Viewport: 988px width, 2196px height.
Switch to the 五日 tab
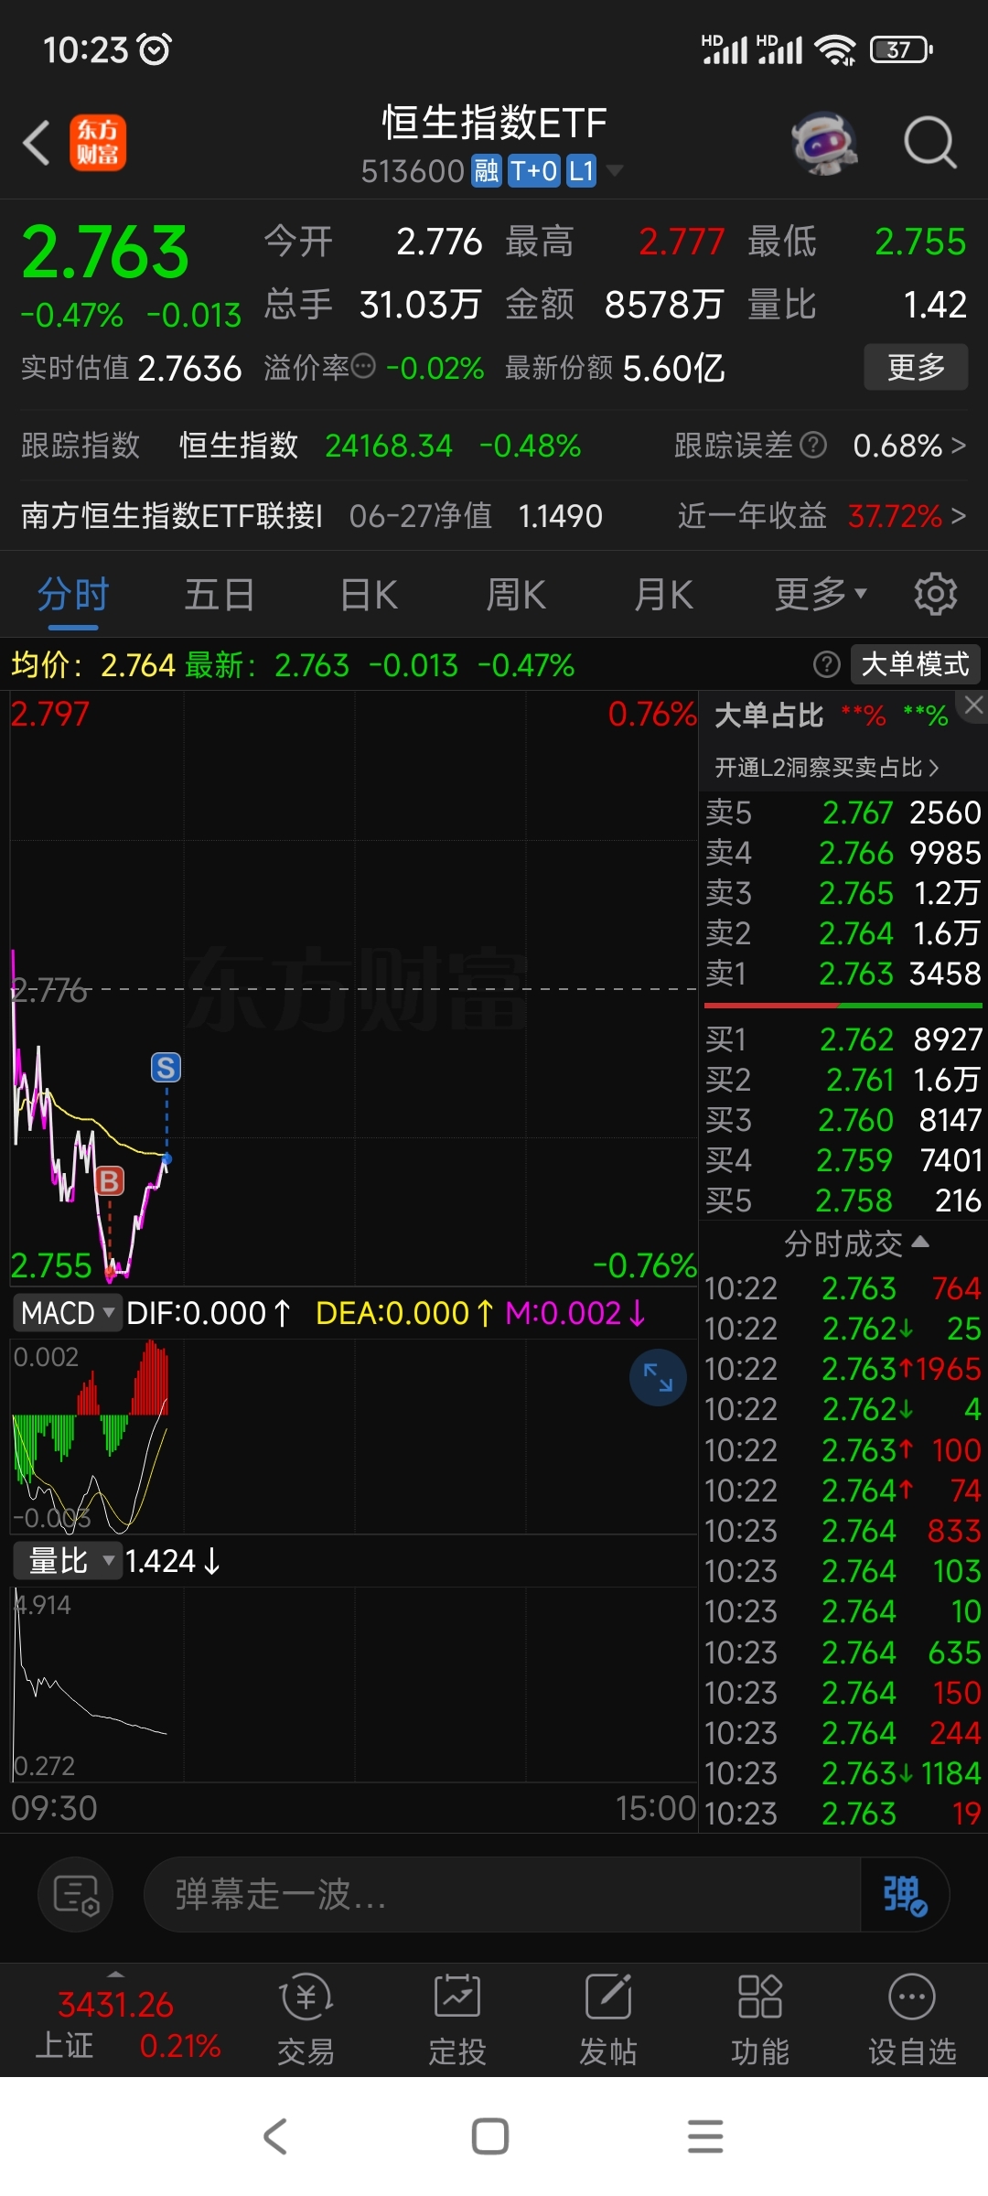220,595
